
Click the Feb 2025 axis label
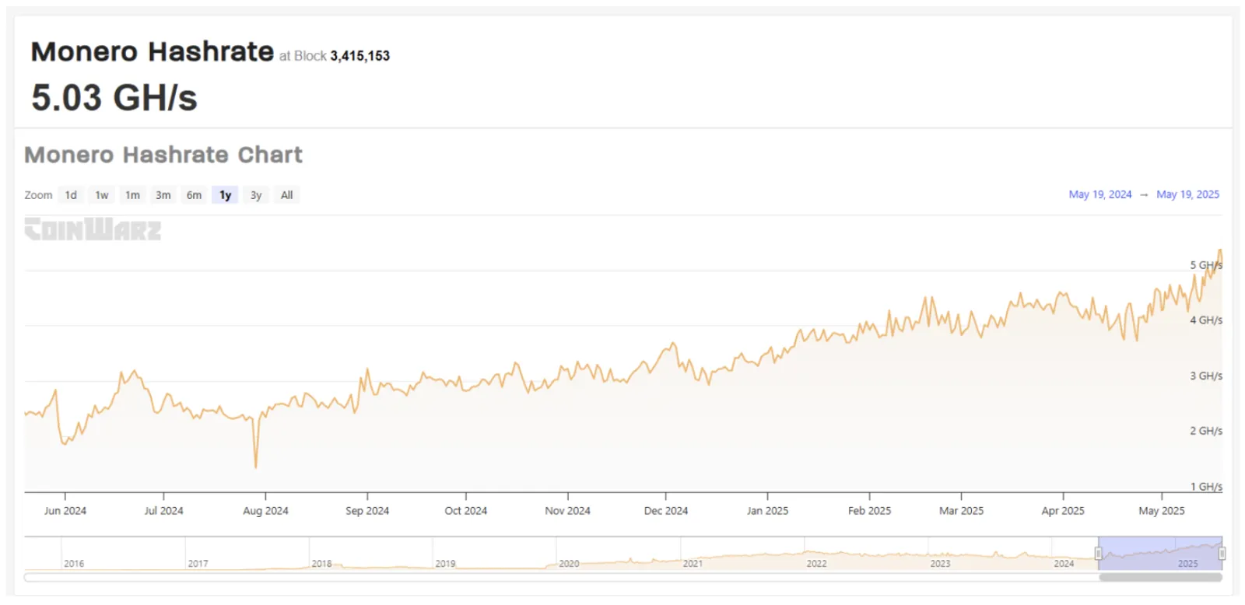coord(869,511)
